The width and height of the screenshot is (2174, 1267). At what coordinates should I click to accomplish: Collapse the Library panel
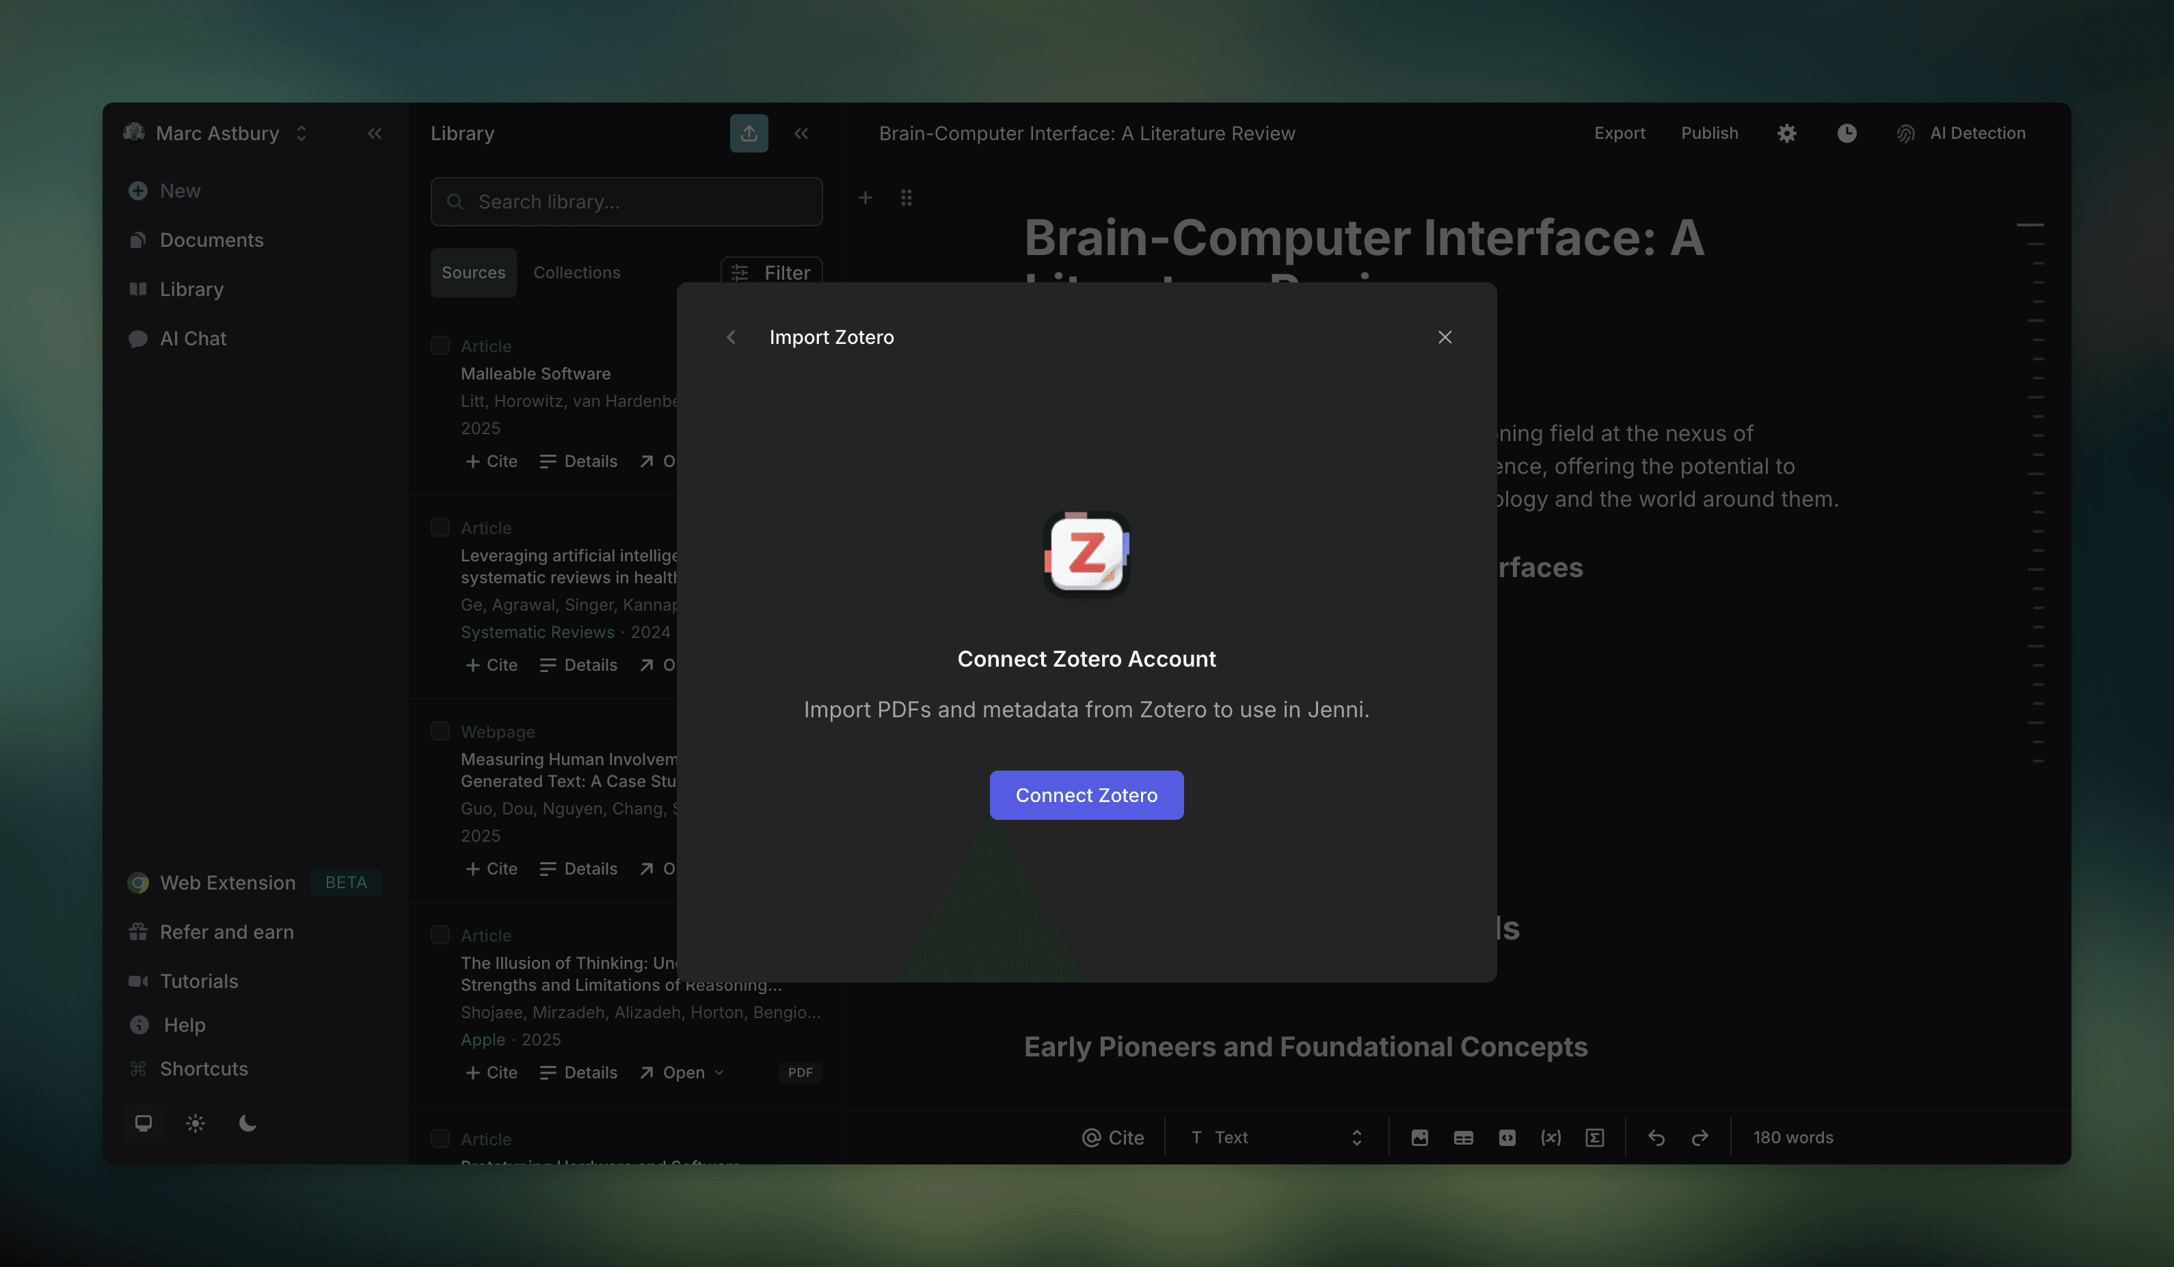click(801, 134)
